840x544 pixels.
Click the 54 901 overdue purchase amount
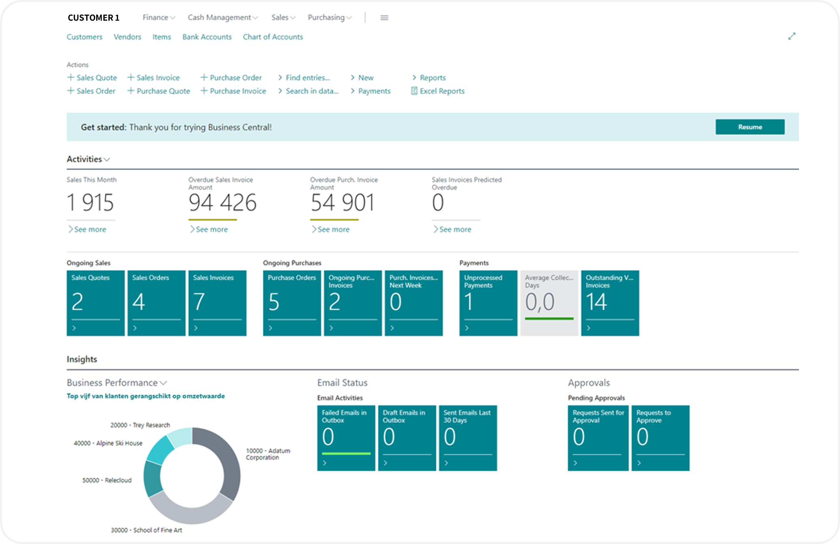click(342, 202)
